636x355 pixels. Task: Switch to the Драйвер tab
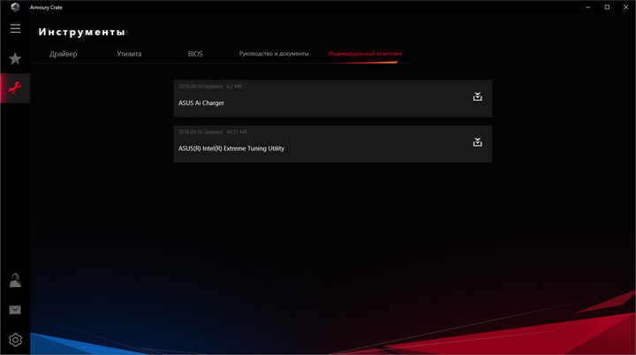64,54
